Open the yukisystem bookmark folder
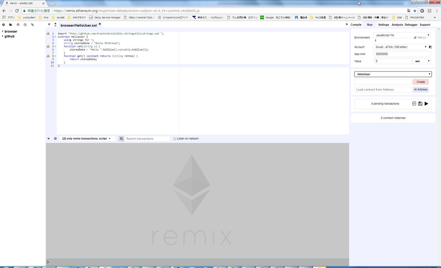This screenshot has height=268, width=441. click(x=27, y=17)
